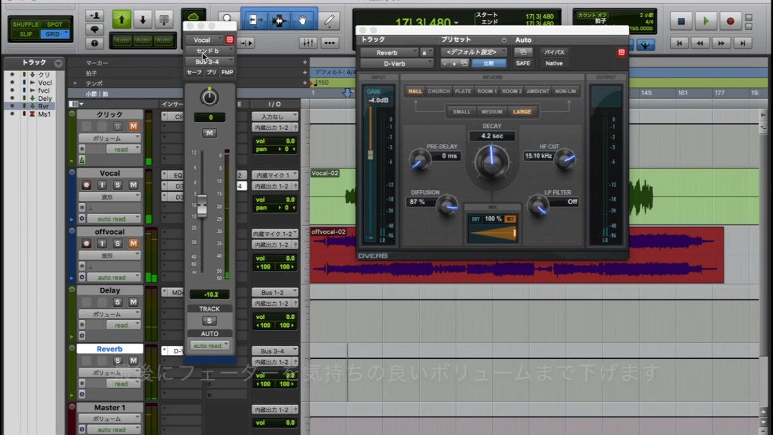Screen dimensions: 773x435
Task: Open the Bus 3-4 output dropdown in send window
Action: [210, 62]
